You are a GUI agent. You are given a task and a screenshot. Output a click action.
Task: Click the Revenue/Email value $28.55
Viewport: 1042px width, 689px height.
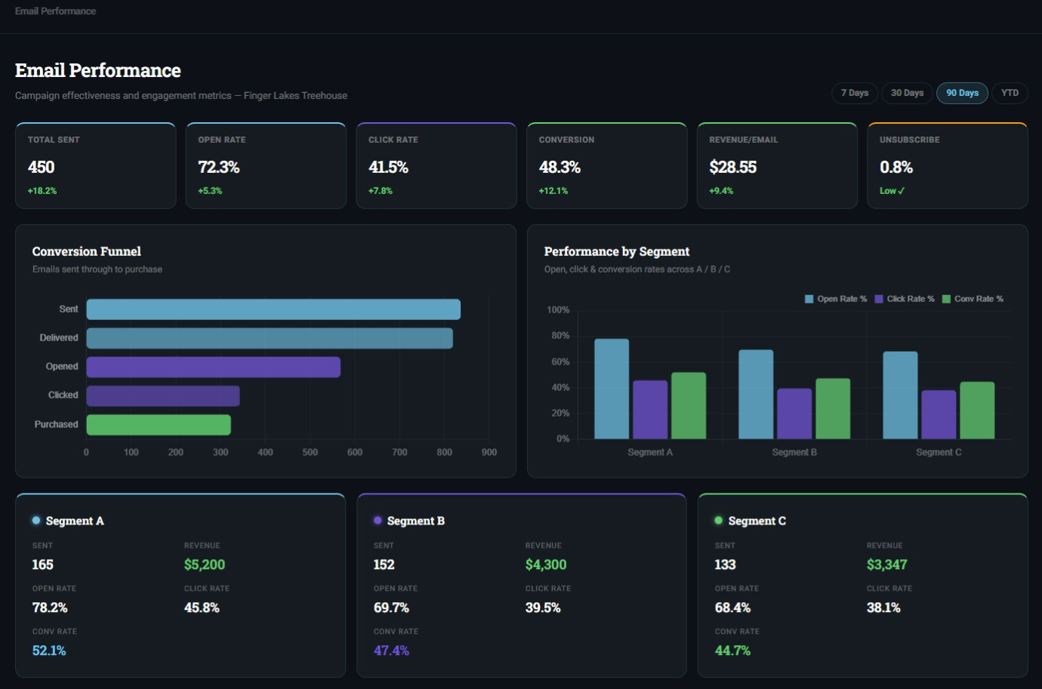coord(732,167)
